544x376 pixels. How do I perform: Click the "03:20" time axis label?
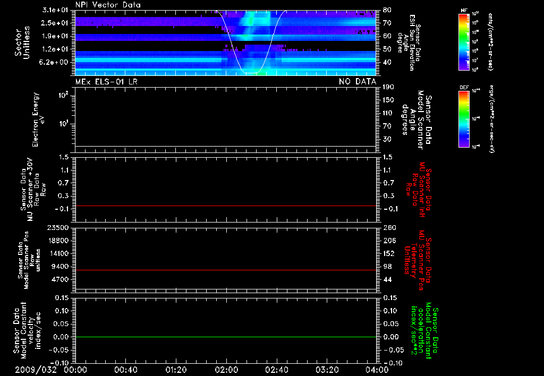tap(327, 370)
